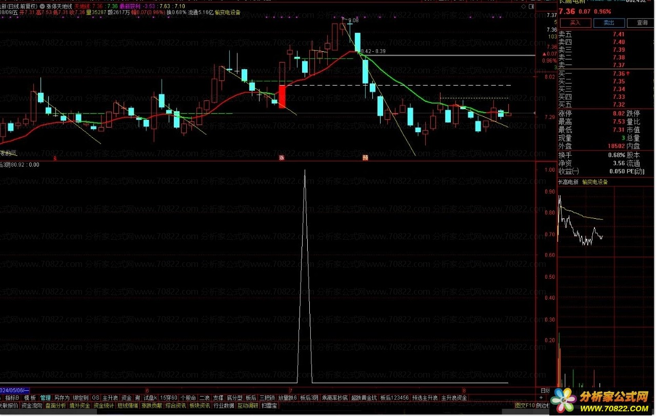
Task: Open the 资金流向 bottom tab
Action: pyautogui.click(x=32, y=405)
